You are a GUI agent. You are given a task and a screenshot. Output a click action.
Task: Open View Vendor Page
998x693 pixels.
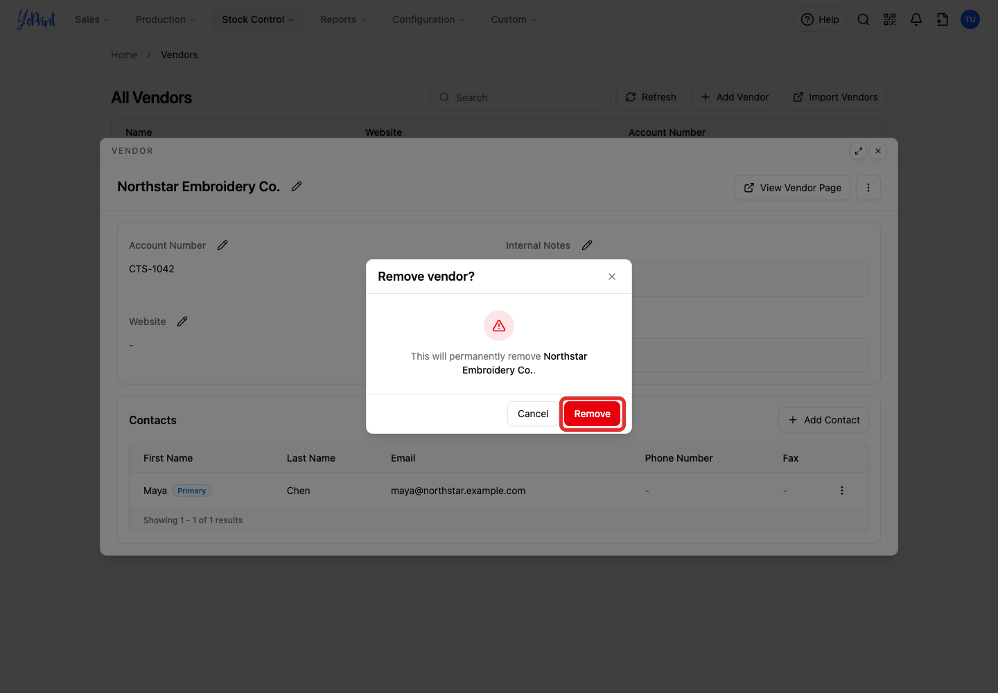click(792, 188)
